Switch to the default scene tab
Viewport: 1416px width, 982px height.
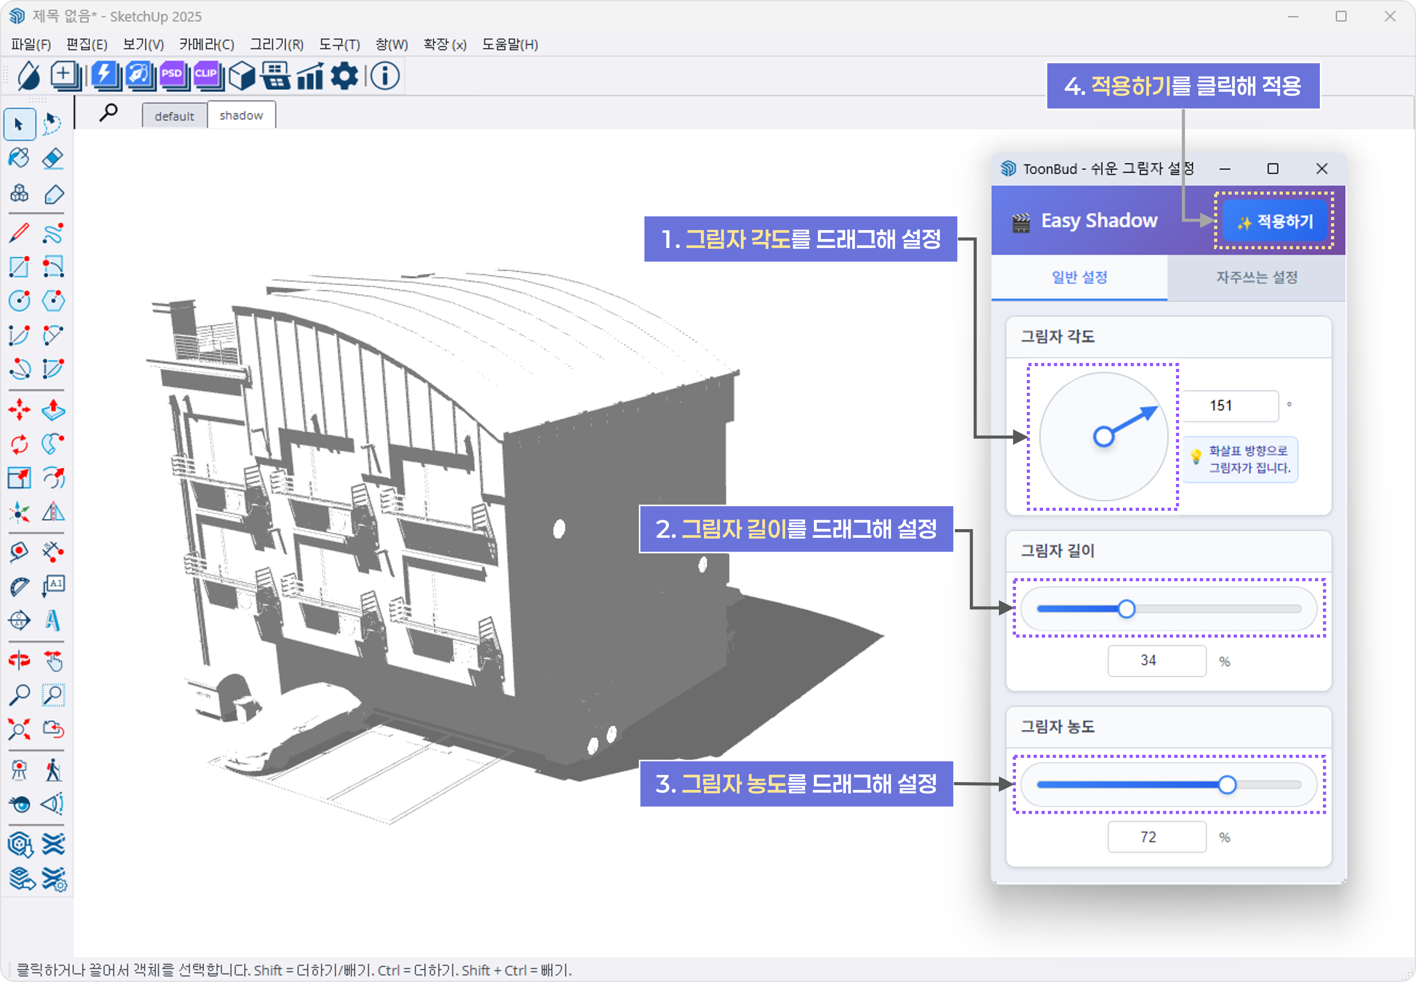174,116
